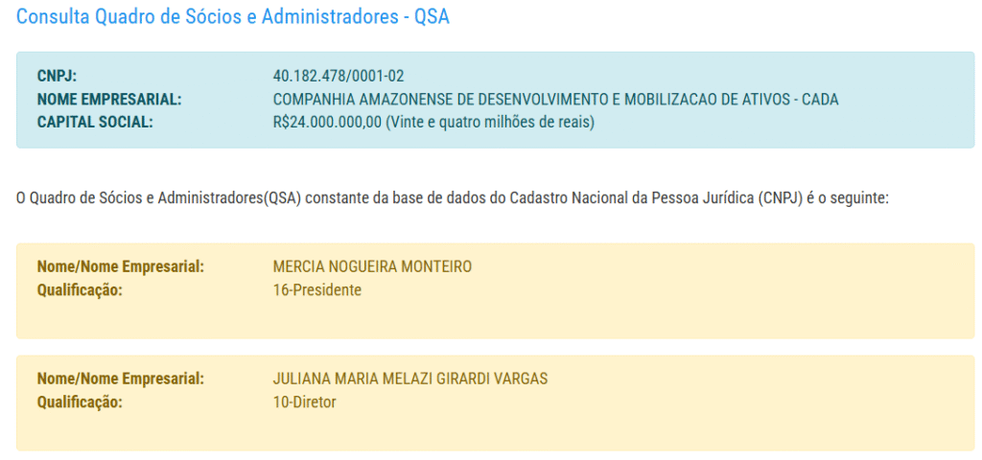The width and height of the screenshot is (982, 460).
Task: Click the 'Vinte e quatro milhões de reais' text
Action: [x=490, y=122]
